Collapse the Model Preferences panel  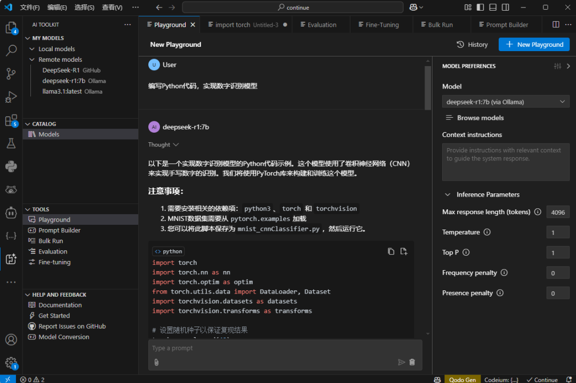(569, 66)
